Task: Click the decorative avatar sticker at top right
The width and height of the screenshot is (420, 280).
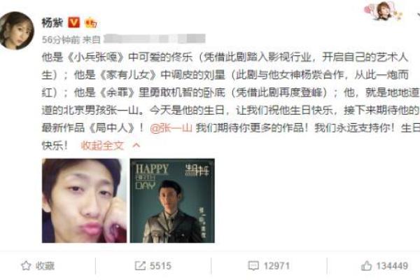Action: coord(383,10)
